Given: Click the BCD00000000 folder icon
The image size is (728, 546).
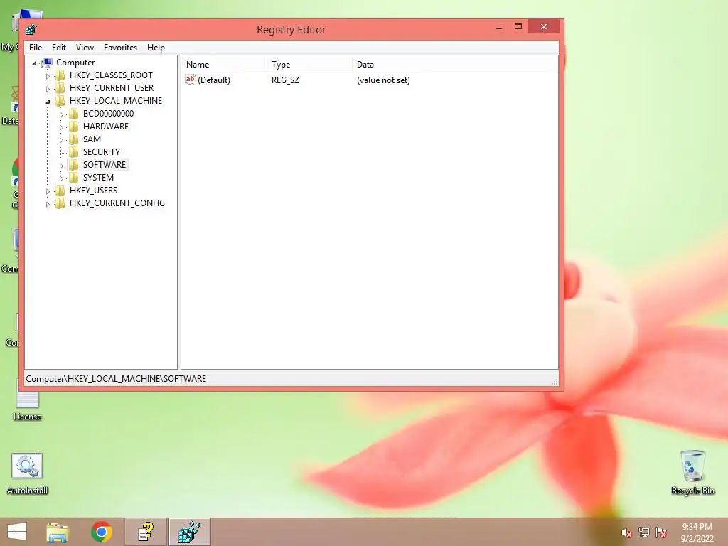Looking at the screenshot, I should 73,113.
